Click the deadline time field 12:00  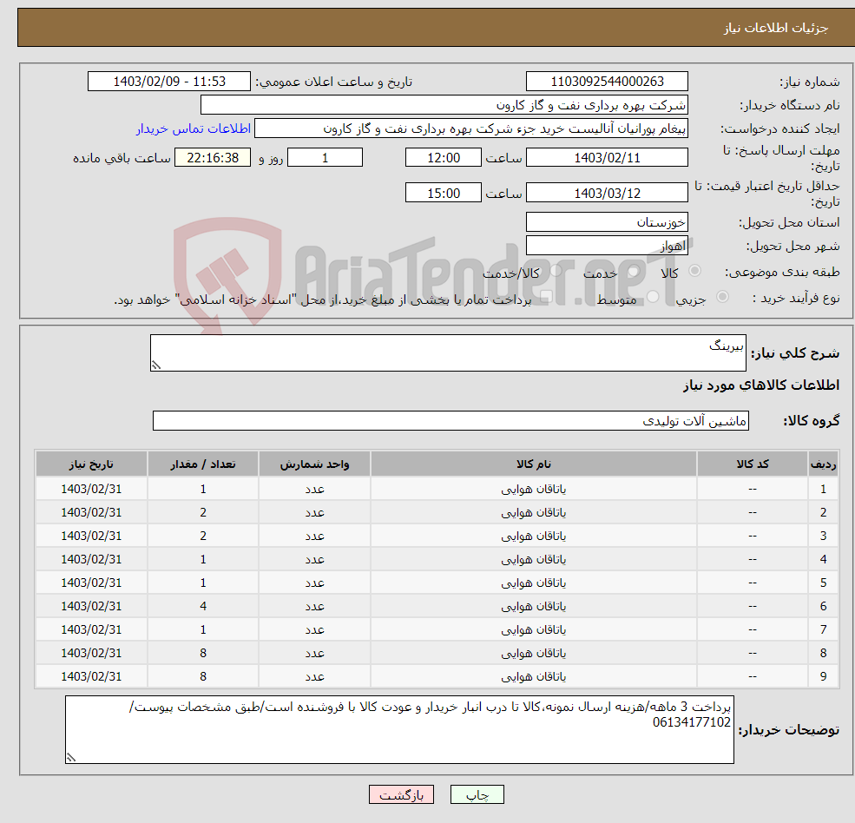point(444,158)
